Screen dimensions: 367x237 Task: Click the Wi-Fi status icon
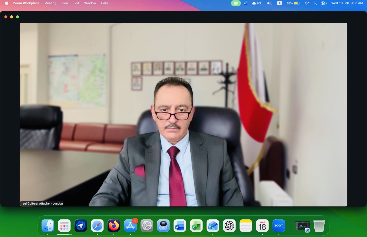tap(307, 3)
